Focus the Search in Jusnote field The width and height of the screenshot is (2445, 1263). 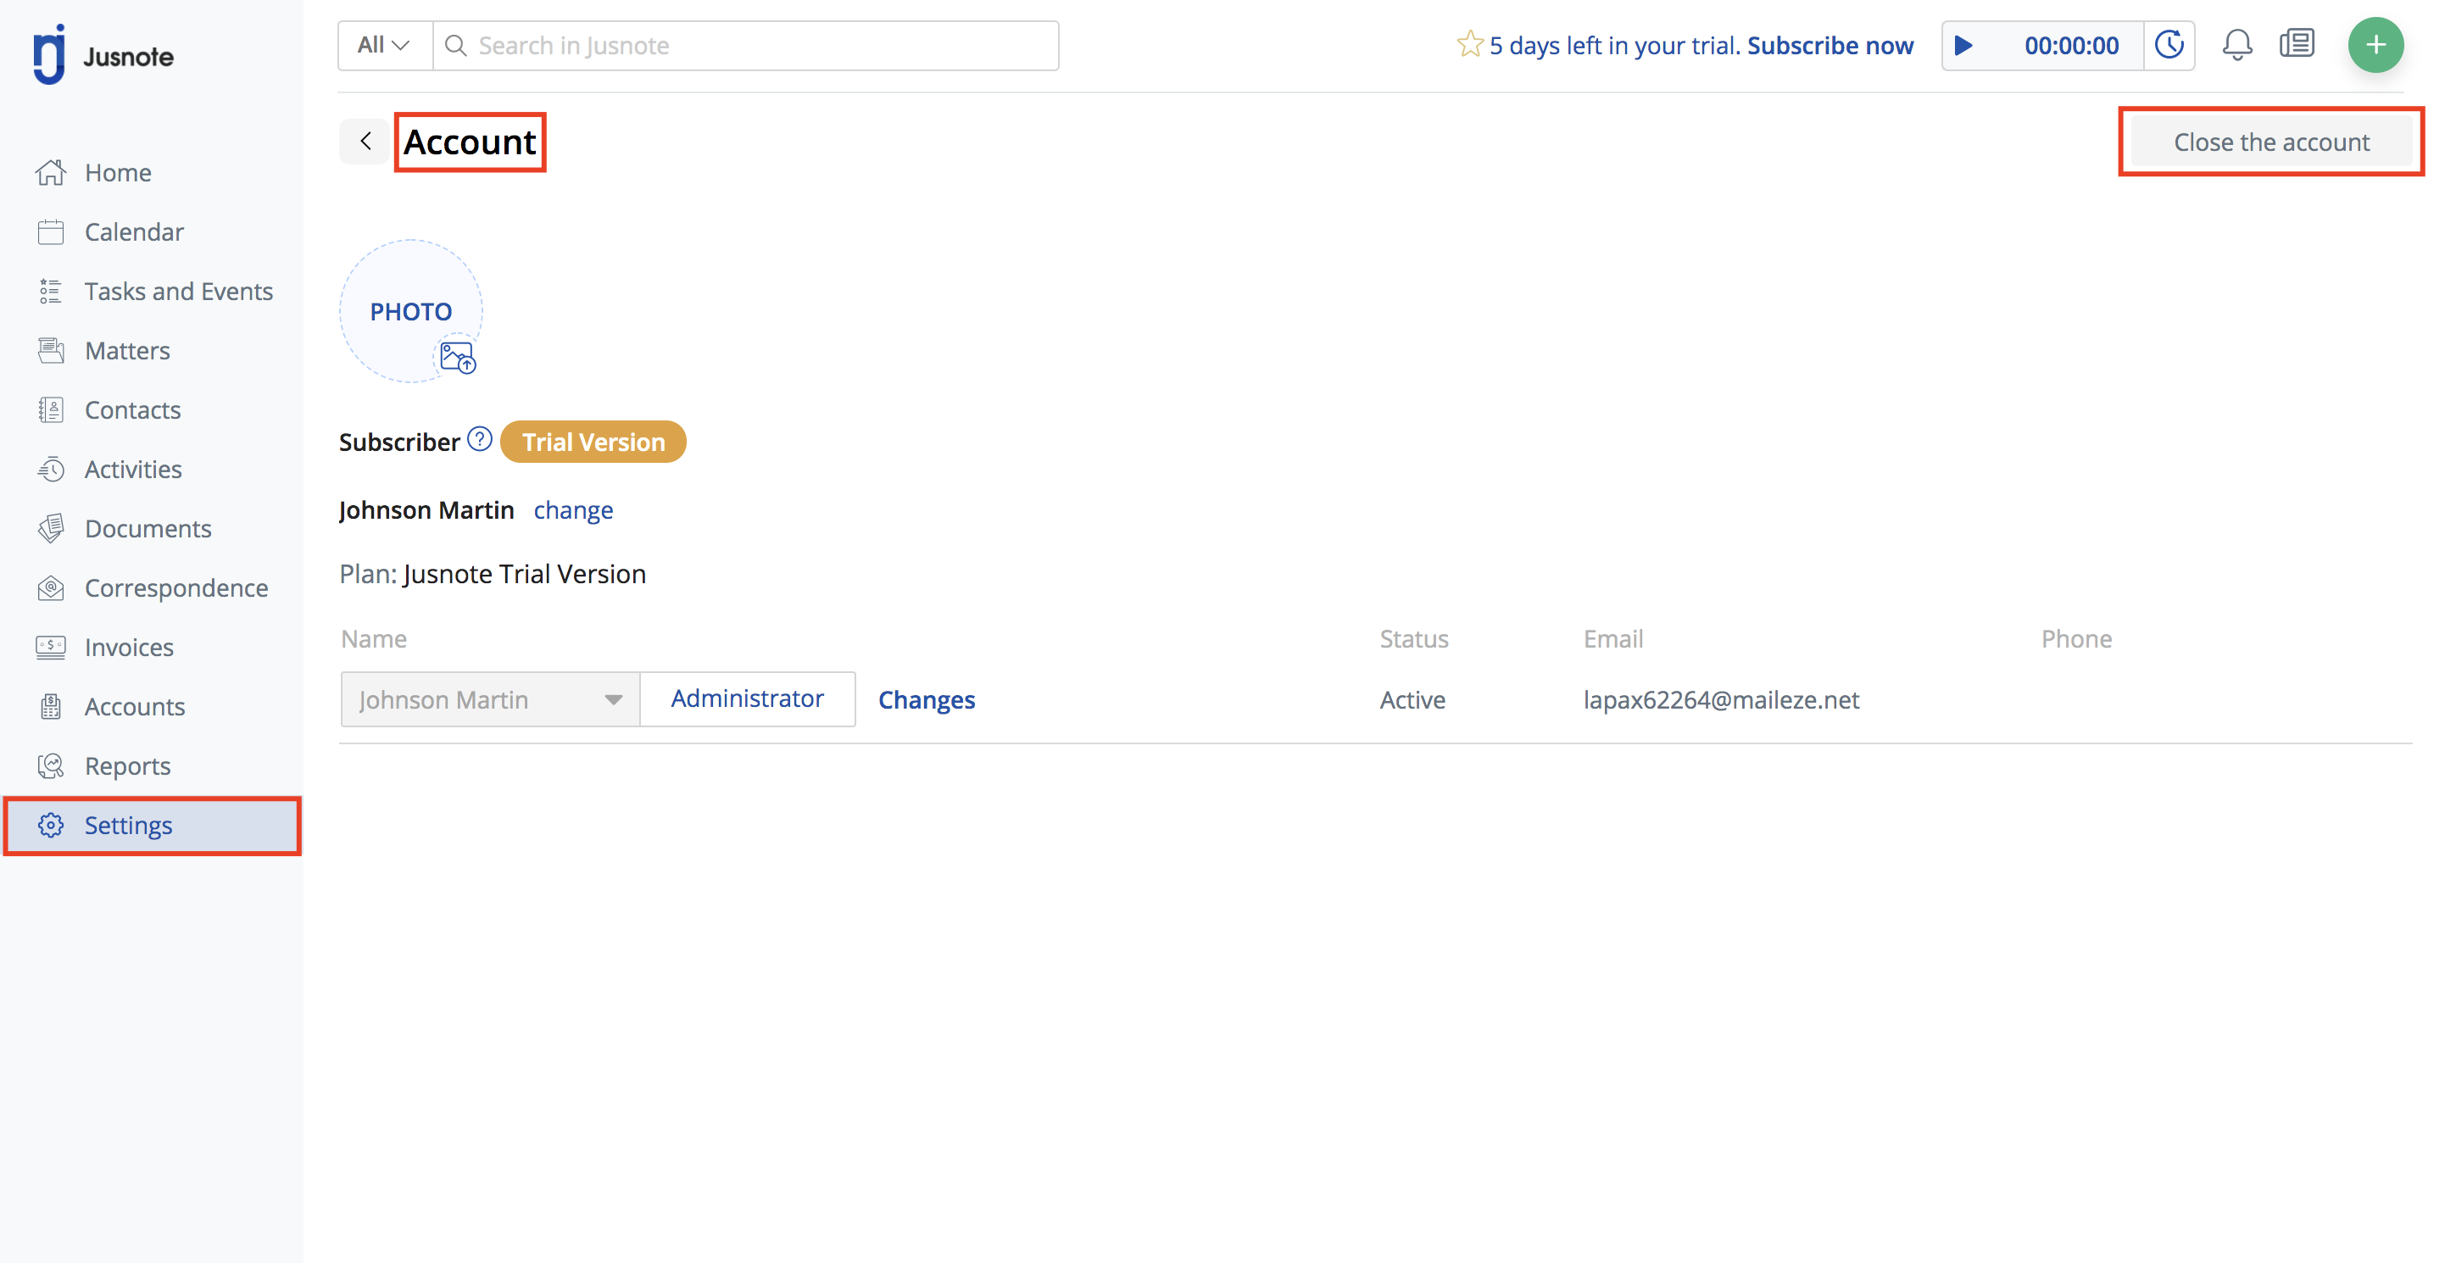coord(746,46)
